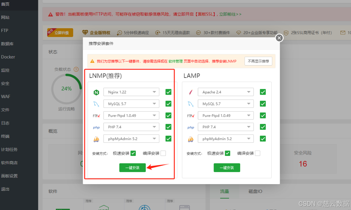Switch to the 流量 tab
Screen dimensions: 351x210
coord(224,192)
